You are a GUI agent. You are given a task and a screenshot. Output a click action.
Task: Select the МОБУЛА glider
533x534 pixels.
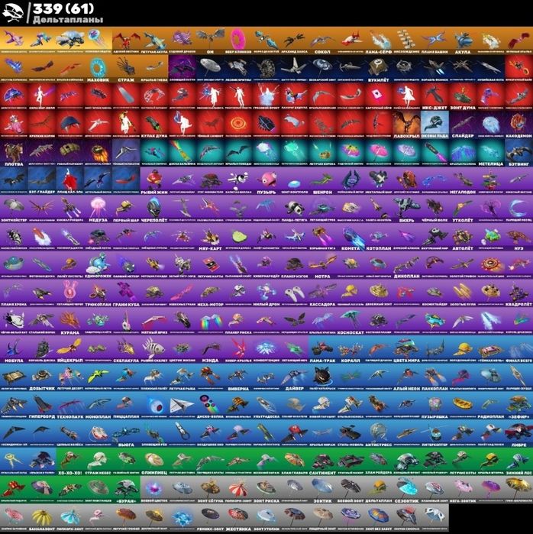pyautogui.click(x=14, y=348)
